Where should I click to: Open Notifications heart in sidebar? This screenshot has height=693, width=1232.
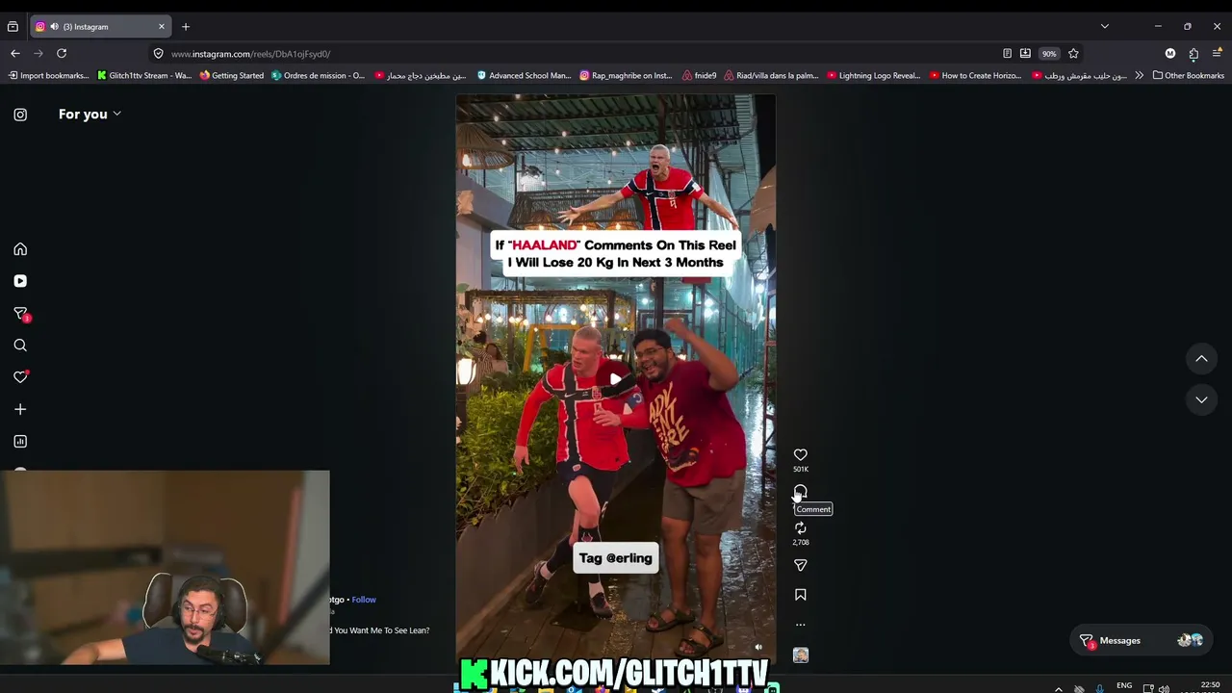pyautogui.click(x=20, y=377)
